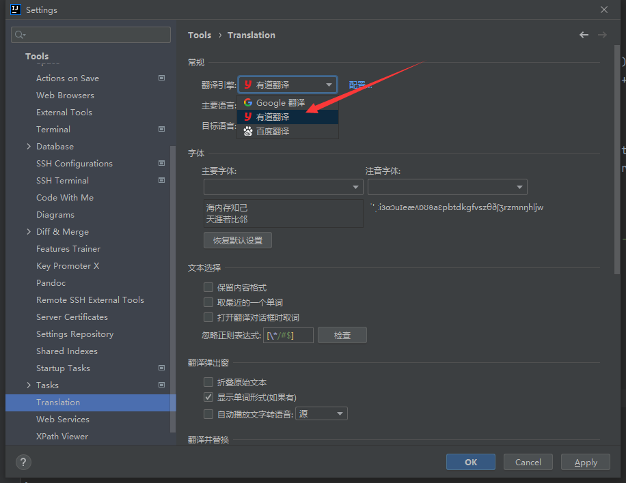The width and height of the screenshot is (626, 483).
Task: Open the Settings Repository settings page
Action: [x=74, y=334]
